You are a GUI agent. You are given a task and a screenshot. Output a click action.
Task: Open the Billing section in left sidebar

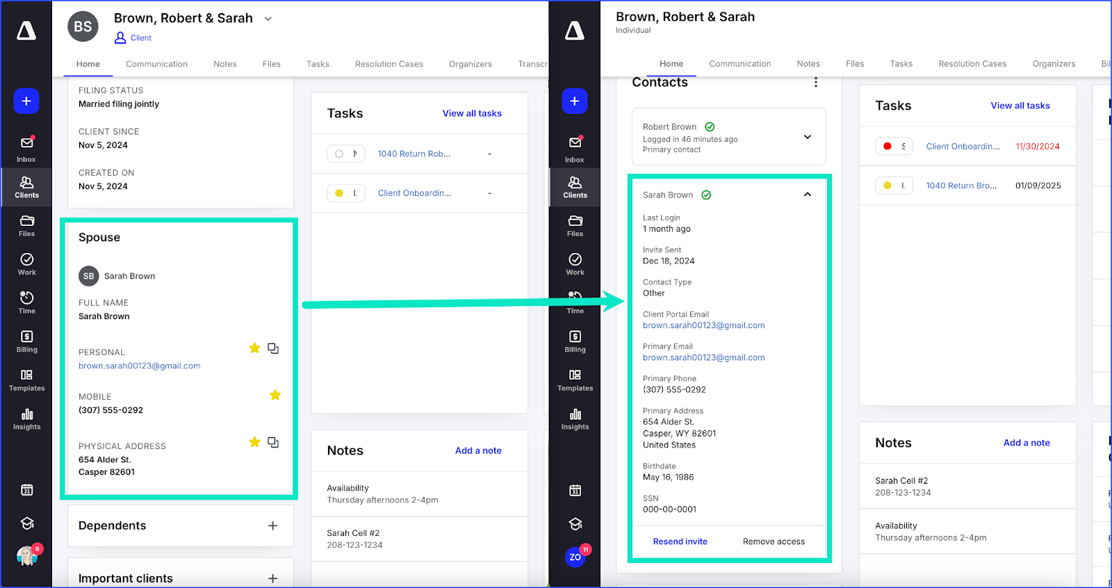26,341
